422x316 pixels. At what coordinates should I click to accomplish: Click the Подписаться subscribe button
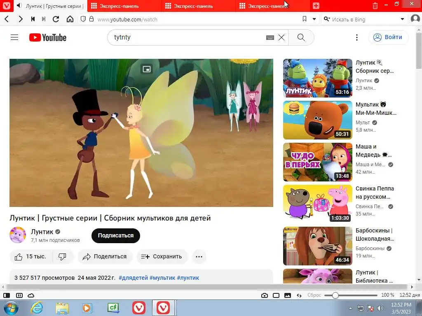116,236
